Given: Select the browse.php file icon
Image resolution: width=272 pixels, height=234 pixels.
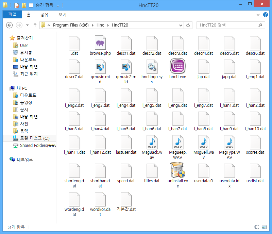Looking at the screenshot, I should pos(100,43).
